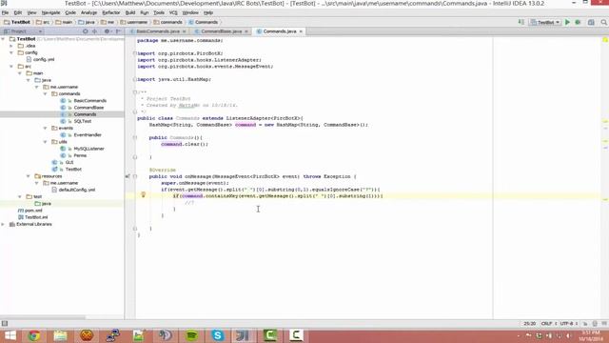Open Project Structure icon in toolbar
The image size is (609, 343).
pos(591,22)
